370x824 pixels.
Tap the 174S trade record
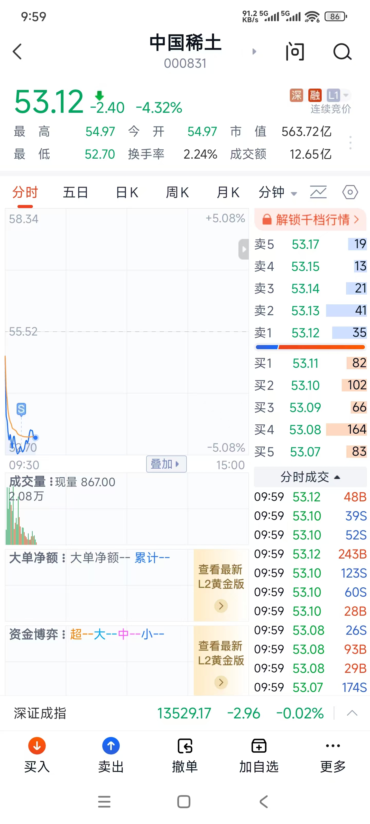[310, 688]
